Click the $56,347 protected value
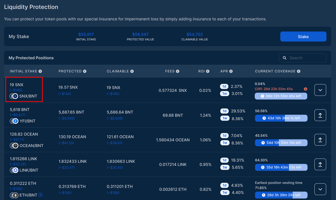Screen dimensions: 336x200 pyautogui.click(x=140, y=34)
